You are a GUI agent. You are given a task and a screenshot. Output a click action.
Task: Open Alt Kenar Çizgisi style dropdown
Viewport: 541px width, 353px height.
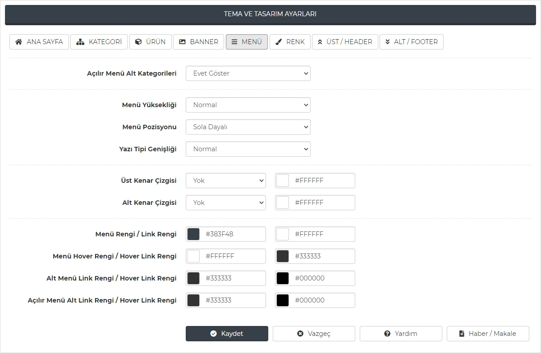225,203
